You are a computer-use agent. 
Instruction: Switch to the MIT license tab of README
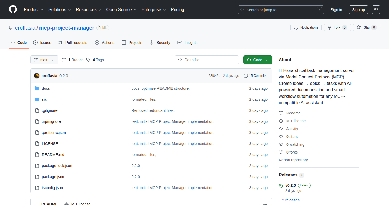[x=77, y=204]
